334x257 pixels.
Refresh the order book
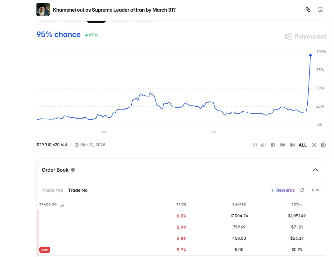tap(302, 190)
